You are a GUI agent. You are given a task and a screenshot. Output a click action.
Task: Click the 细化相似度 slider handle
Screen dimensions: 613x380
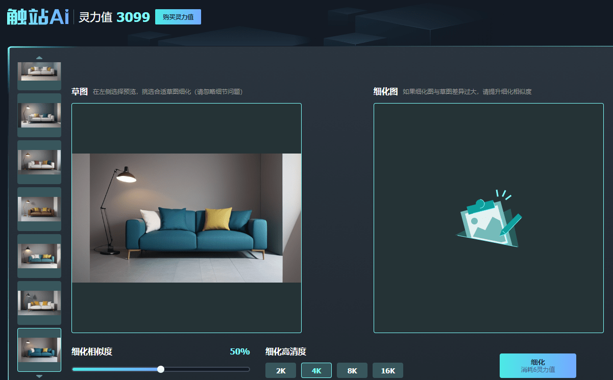click(161, 369)
